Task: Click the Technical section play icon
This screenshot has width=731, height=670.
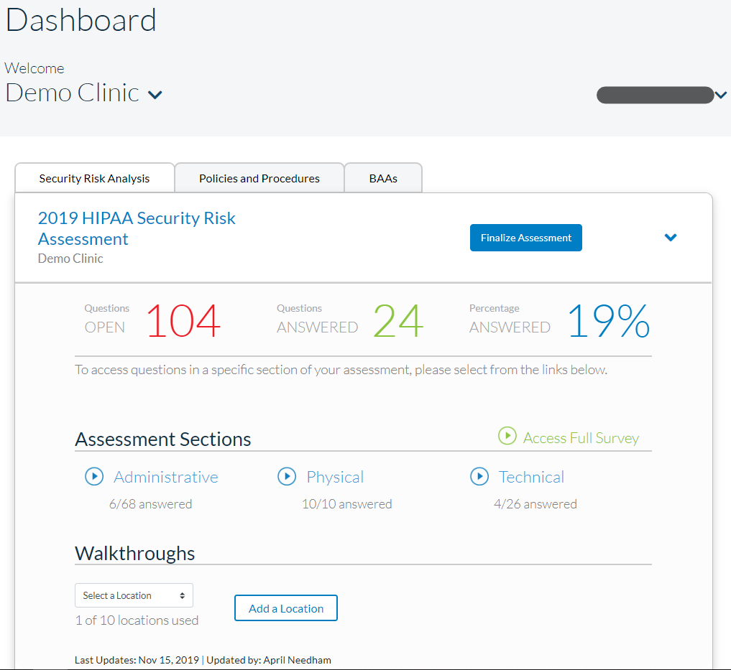Action: click(x=479, y=477)
